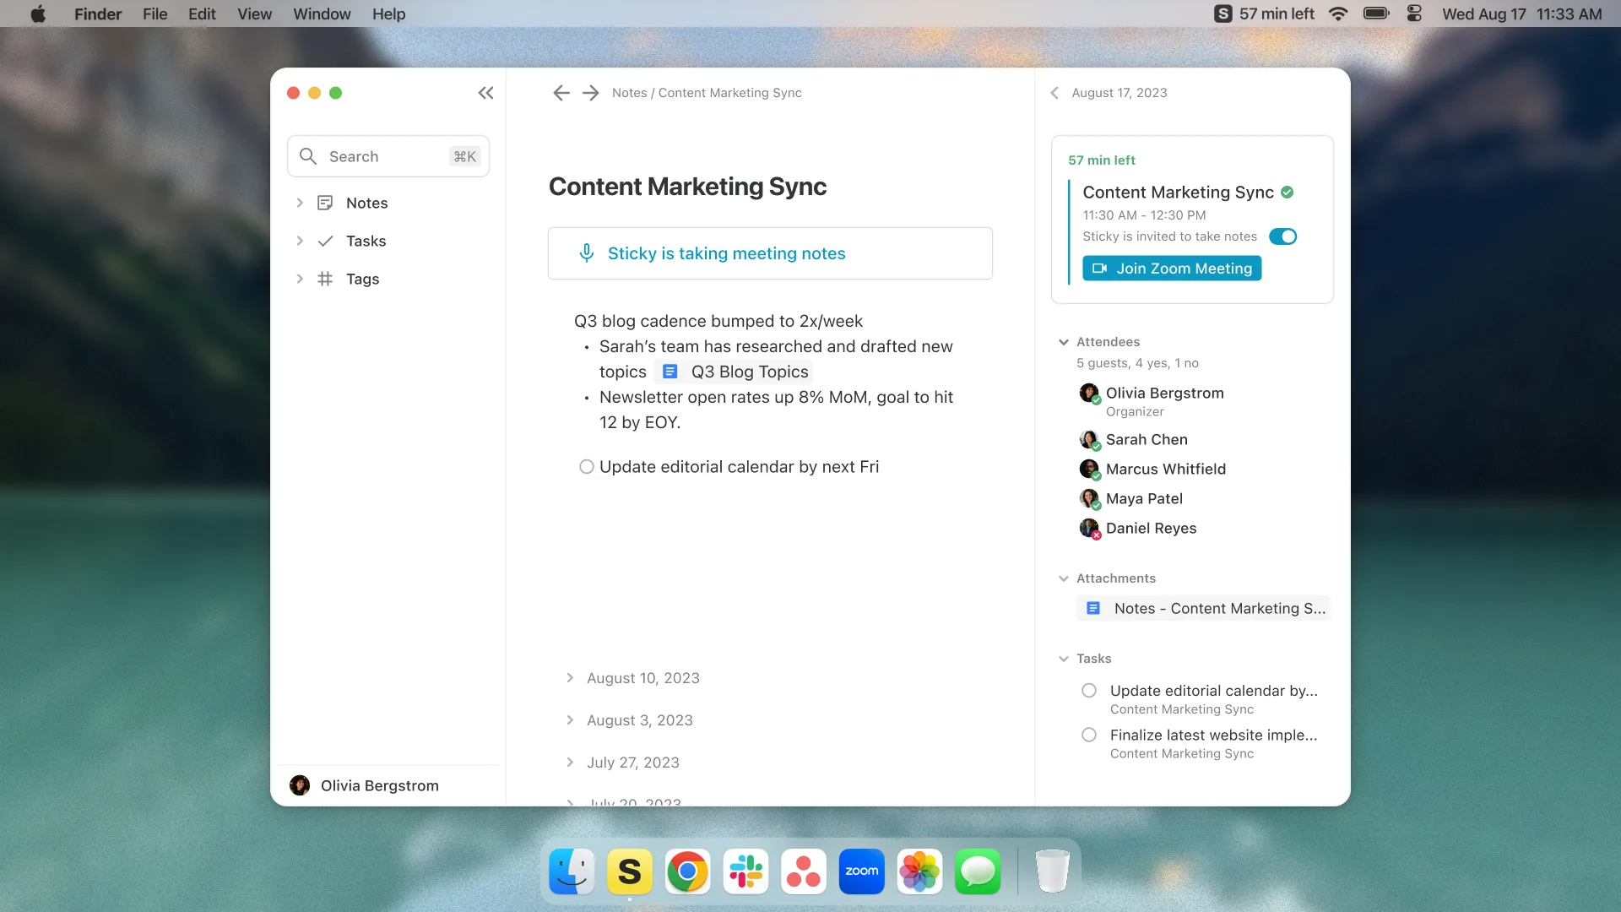Click the Tags hash icon in sidebar
Screen dimensions: 1621x912
pos(325,279)
